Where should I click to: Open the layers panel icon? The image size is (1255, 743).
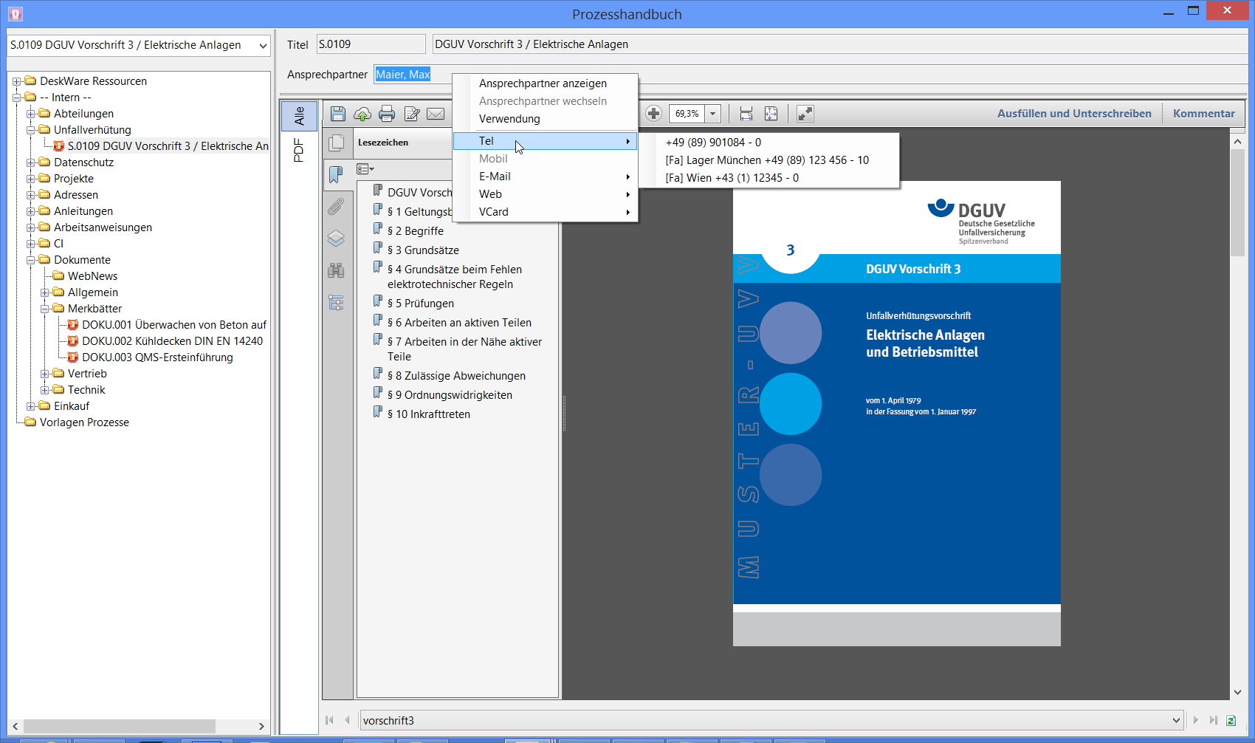336,239
